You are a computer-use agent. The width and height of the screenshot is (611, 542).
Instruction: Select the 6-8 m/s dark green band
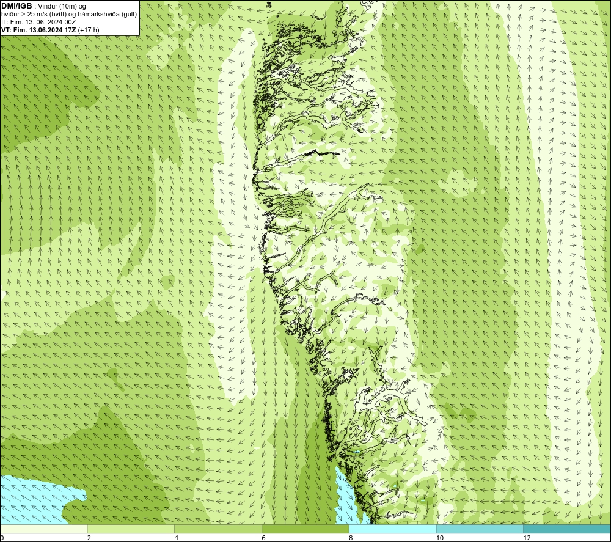coord(305,529)
